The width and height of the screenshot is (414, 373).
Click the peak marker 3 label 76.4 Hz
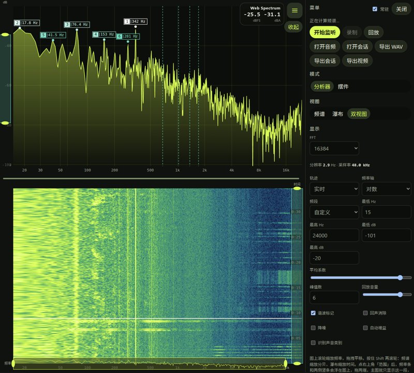tap(77, 24)
